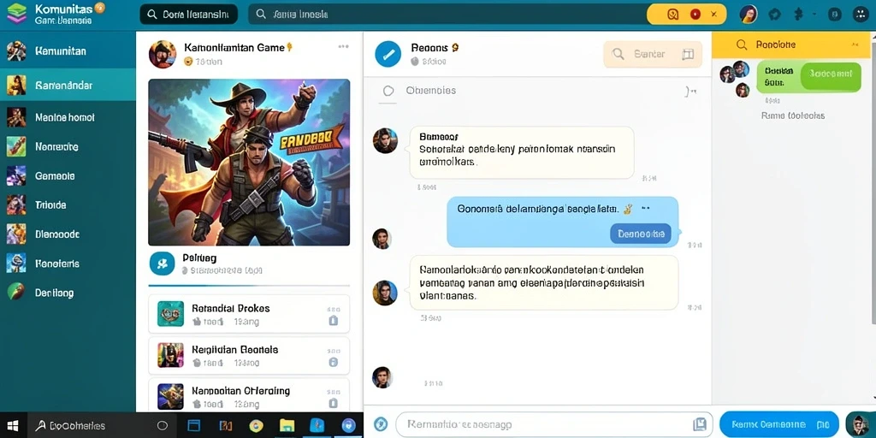Click the wide top search bar
The height and width of the screenshot is (438, 876).
click(447, 15)
